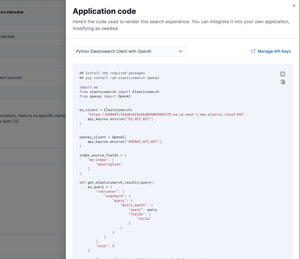Expand the code block to fullscreen
The image size is (300, 259).
point(283,74)
